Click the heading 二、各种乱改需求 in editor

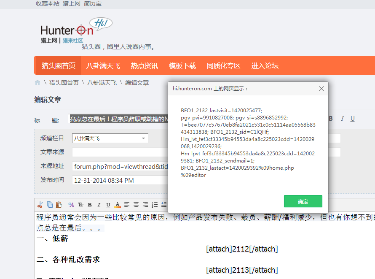[68, 259]
